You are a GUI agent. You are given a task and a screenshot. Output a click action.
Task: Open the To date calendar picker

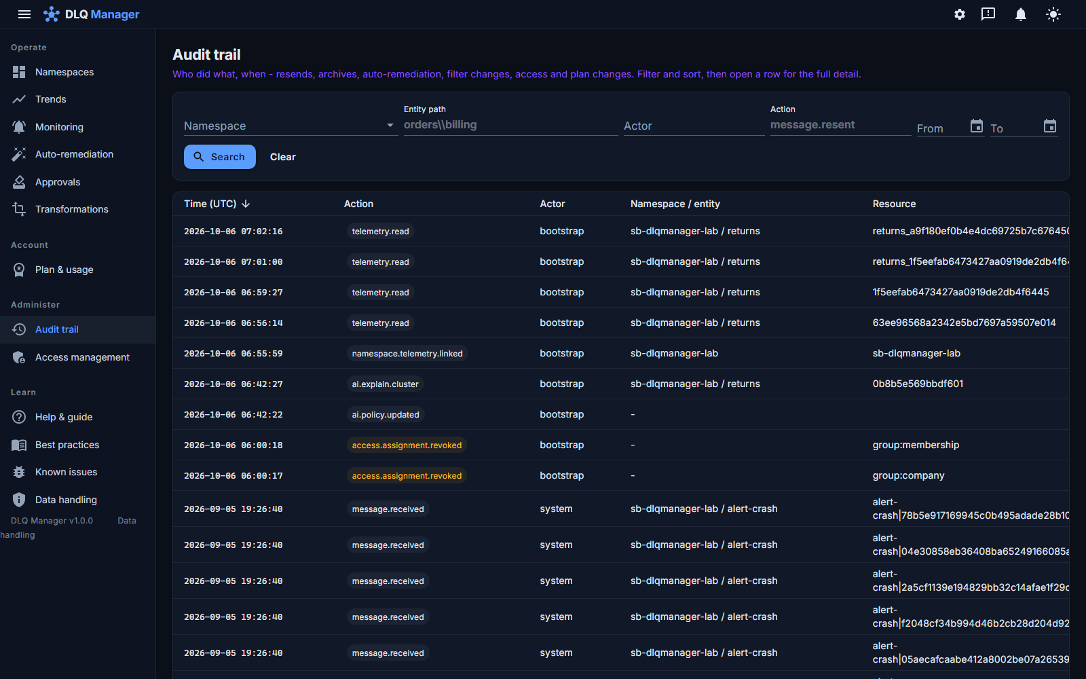point(1050,126)
